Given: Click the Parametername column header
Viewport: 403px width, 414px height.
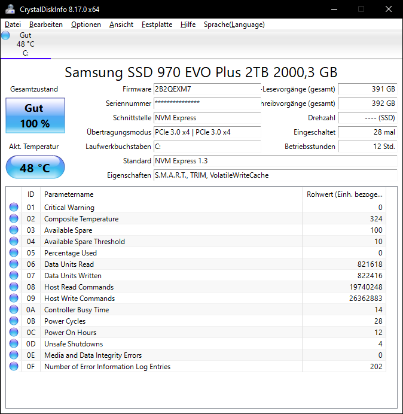Looking at the screenshot, I should (x=171, y=194).
